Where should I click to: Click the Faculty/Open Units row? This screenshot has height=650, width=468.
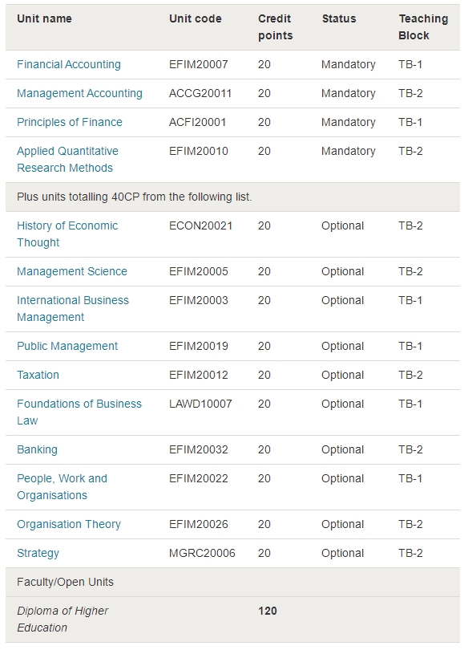coord(232,583)
